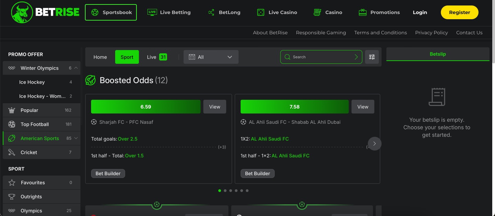Open the Sportsbook menu item

[111, 12]
